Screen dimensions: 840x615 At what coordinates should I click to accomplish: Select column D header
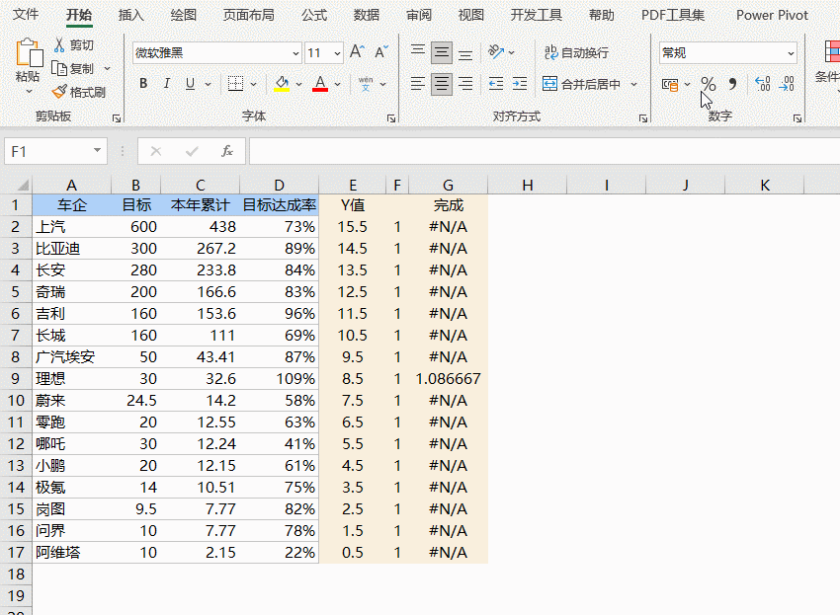click(279, 186)
